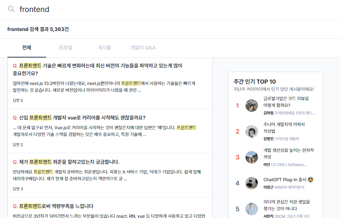Switch to the 게시물 tab
340x218 pixels.
104,47
